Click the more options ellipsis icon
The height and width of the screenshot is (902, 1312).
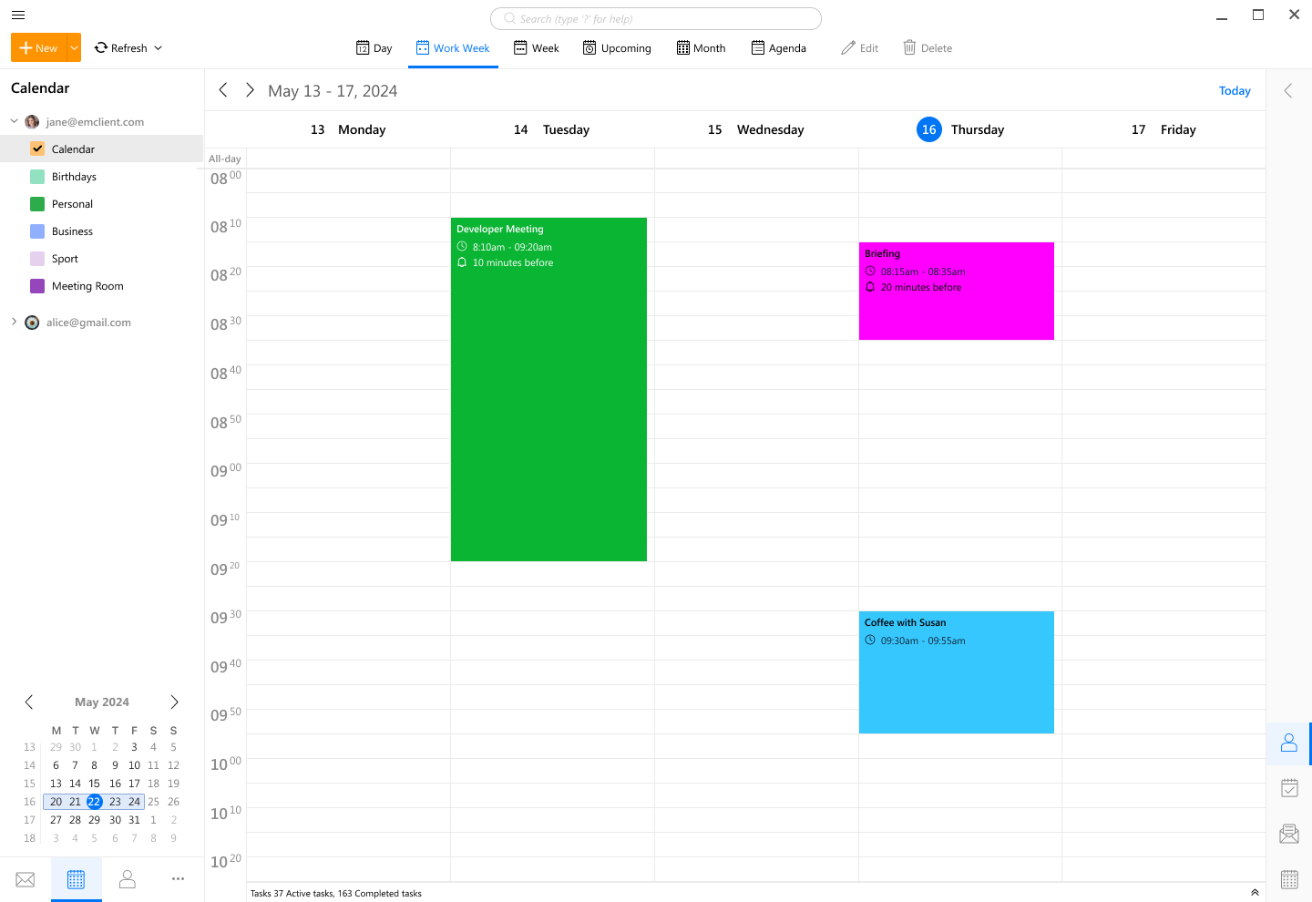pos(178,879)
